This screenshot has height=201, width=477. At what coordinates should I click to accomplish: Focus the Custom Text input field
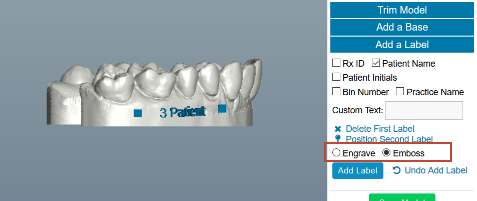click(x=424, y=111)
